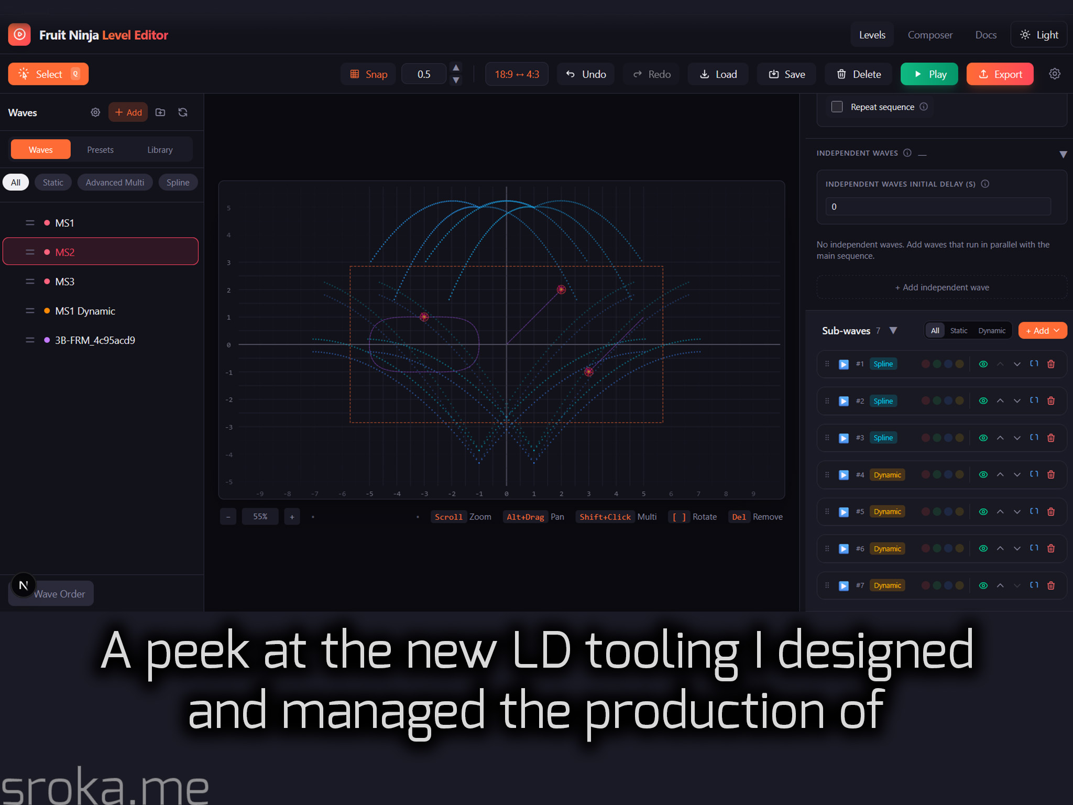Click the Export button
Image resolution: width=1073 pixels, height=805 pixels.
pyautogui.click(x=1000, y=74)
